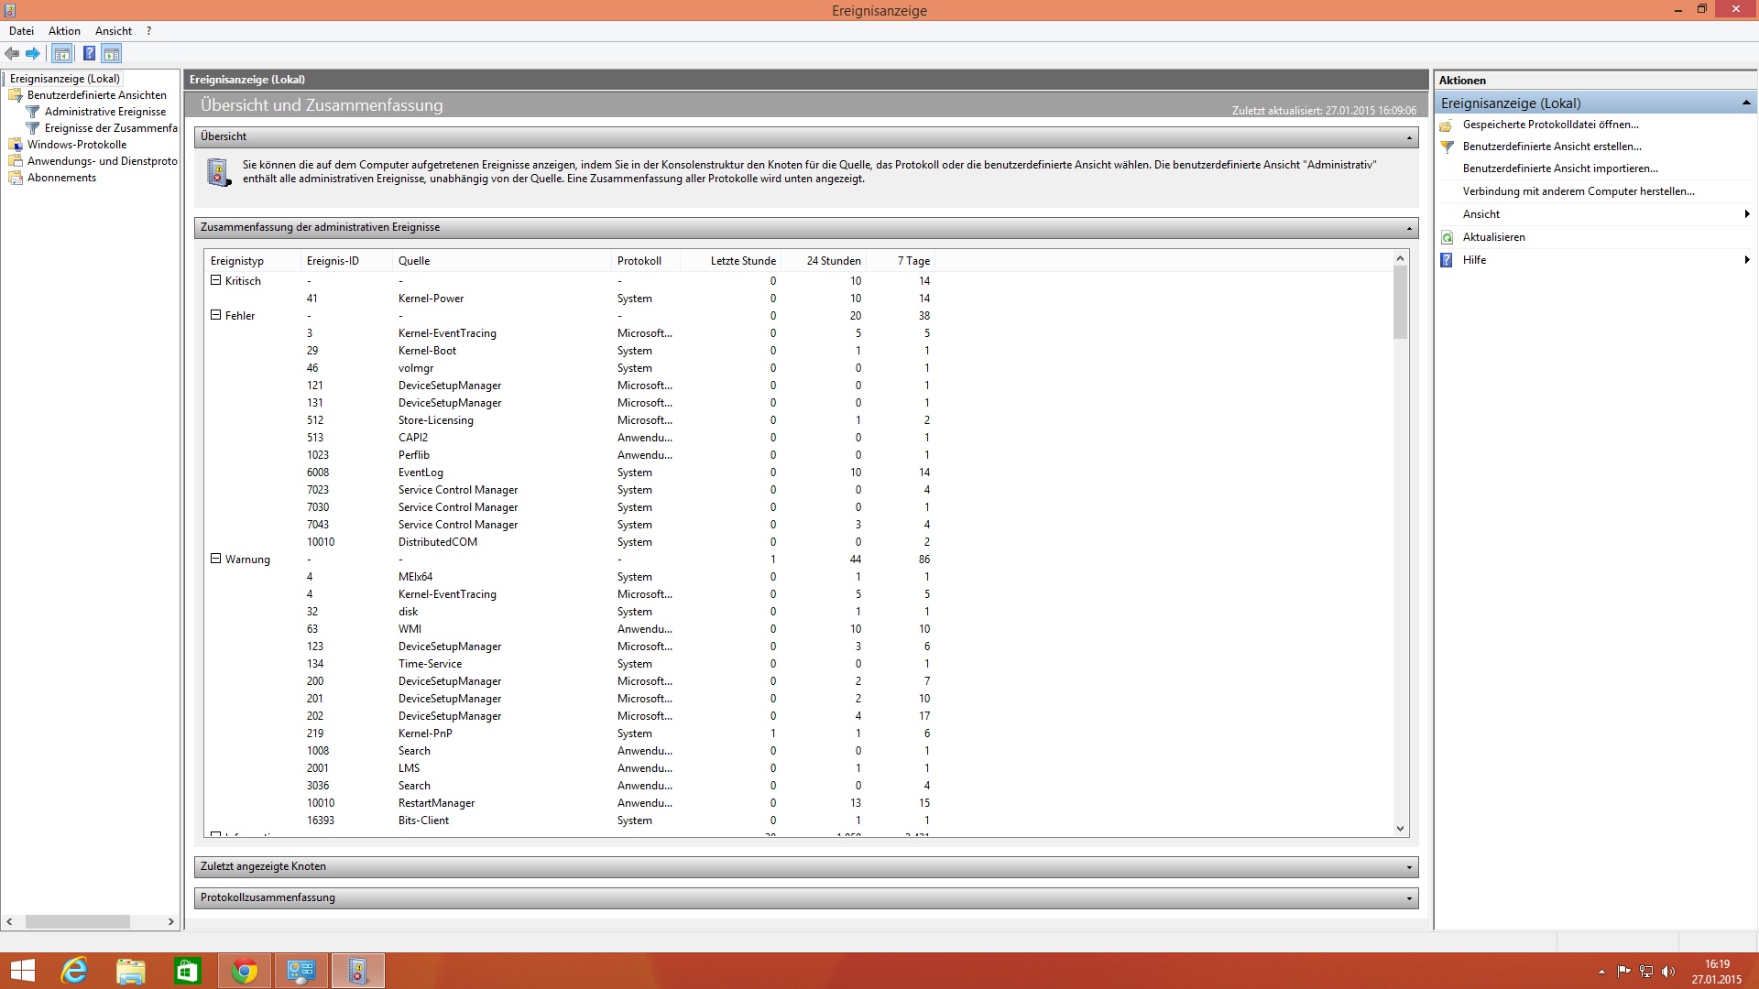Show hidden tray icons arrow
Image resolution: width=1759 pixels, height=989 pixels.
click(1601, 972)
